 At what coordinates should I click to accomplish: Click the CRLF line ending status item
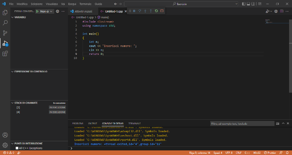(x=239, y=153)
